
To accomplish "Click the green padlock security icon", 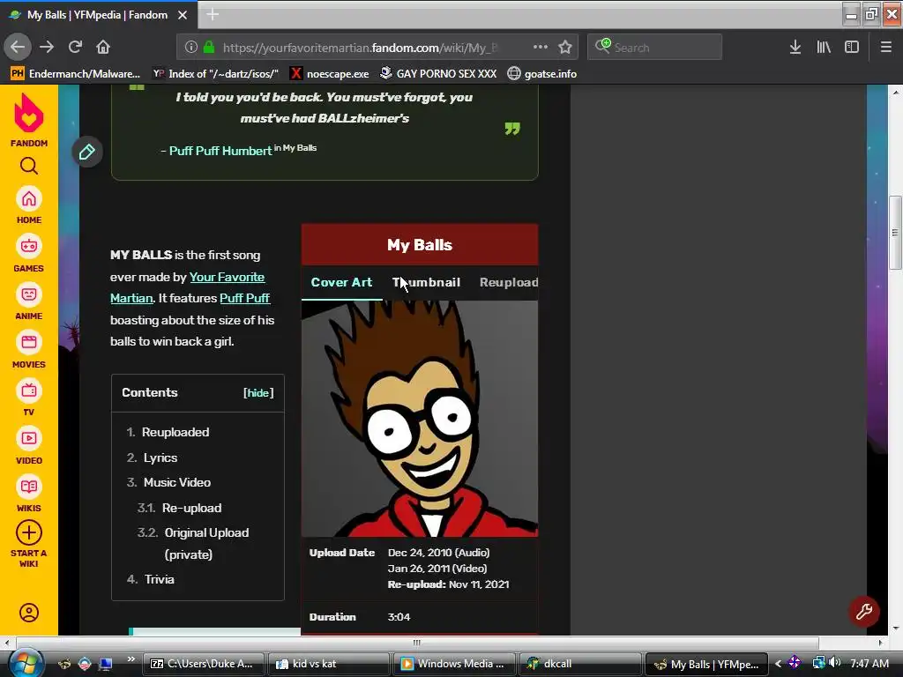I will tap(209, 48).
